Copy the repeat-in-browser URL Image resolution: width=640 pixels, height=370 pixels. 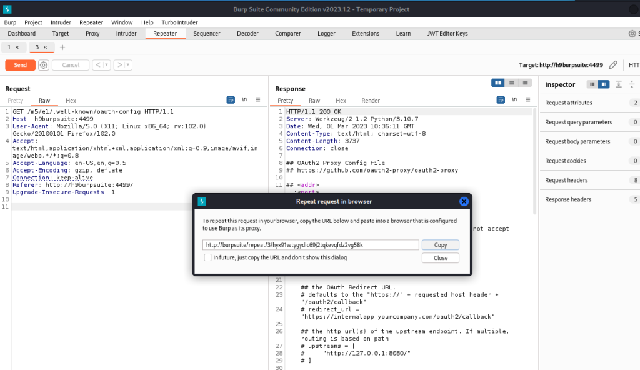[441, 244]
